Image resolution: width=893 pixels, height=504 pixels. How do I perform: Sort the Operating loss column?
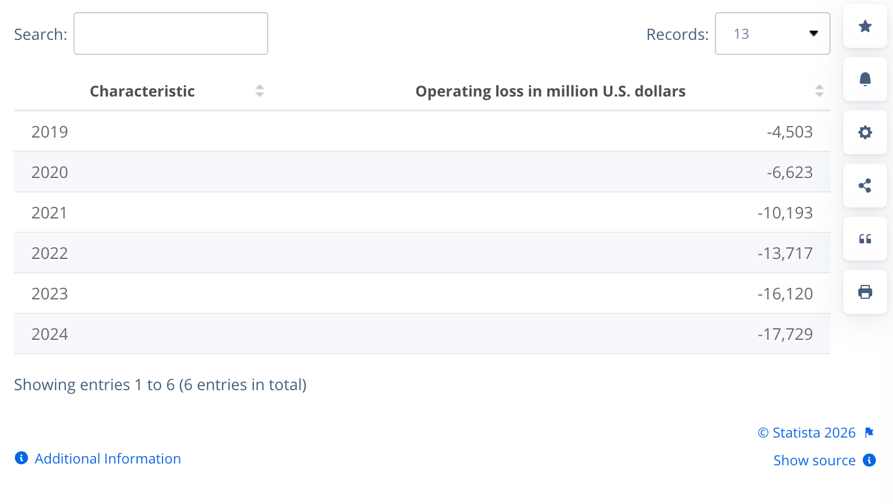pyautogui.click(x=820, y=91)
